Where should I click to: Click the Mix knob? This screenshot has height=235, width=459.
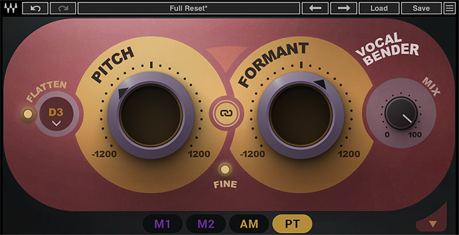[401, 113]
